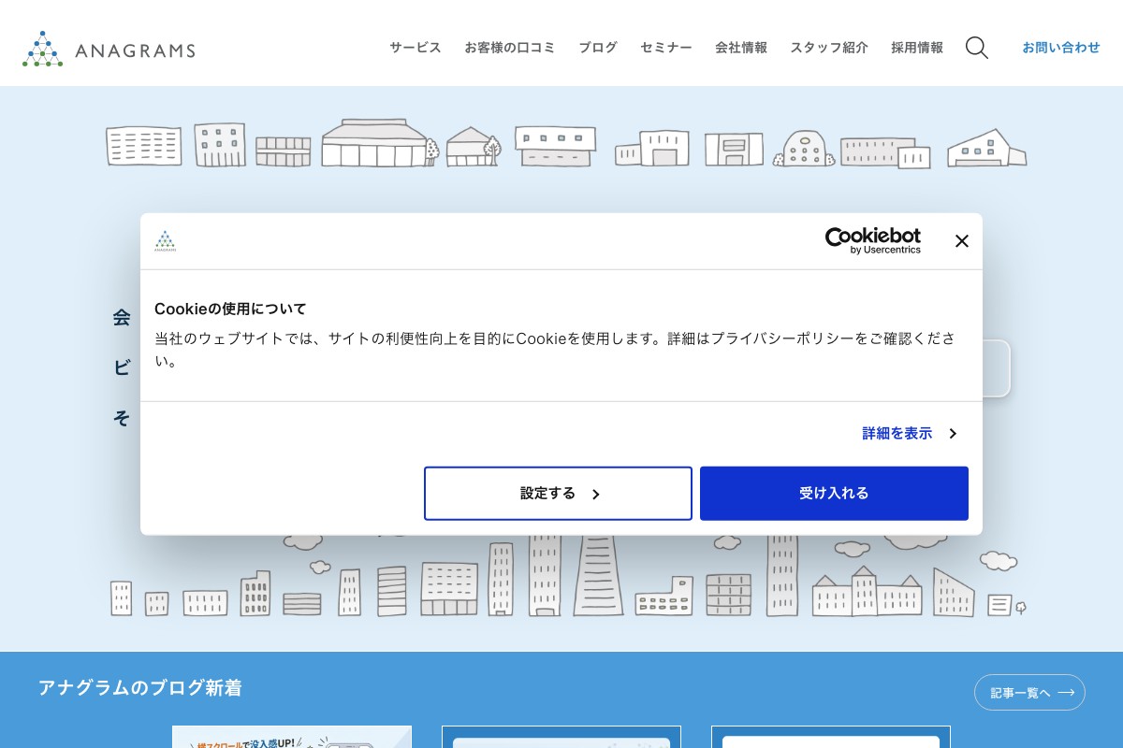The image size is (1123, 748).
Task: Open the first blog article thumbnail
Action: (x=292, y=739)
